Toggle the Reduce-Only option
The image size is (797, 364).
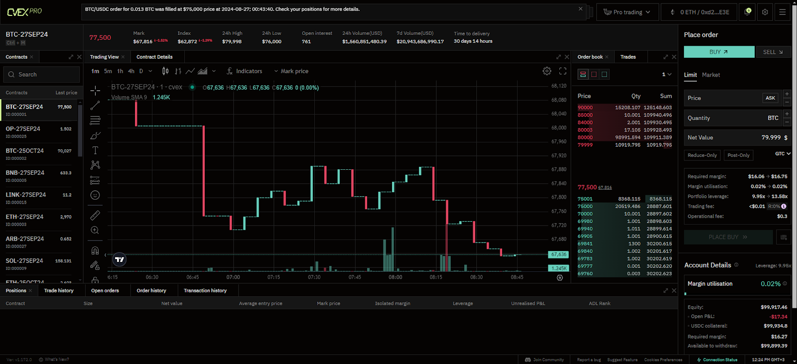(x=702, y=155)
